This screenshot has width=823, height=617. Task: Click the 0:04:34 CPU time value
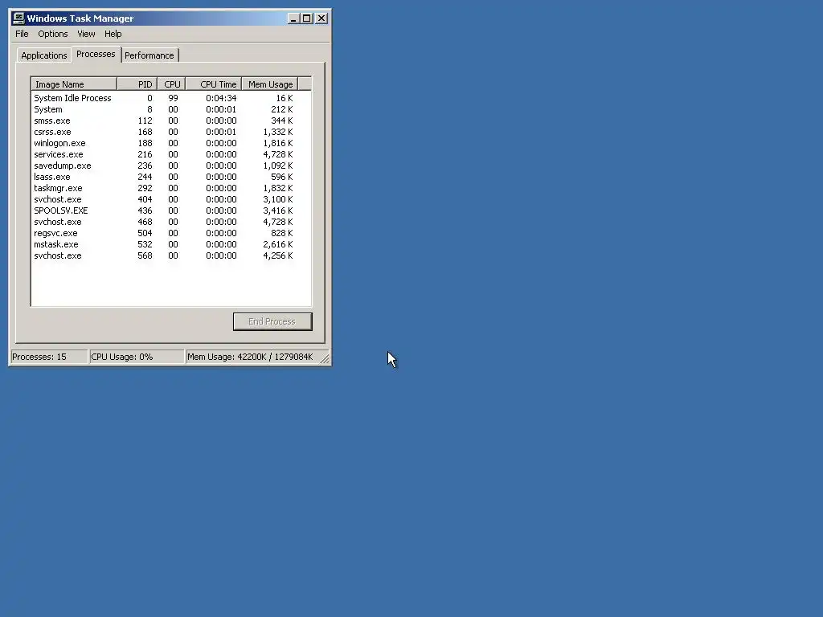(221, 98)
